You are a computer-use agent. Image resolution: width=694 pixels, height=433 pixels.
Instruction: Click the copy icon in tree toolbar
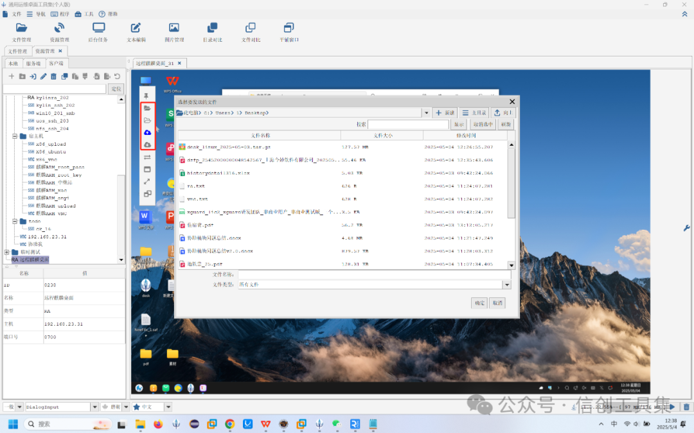64,76
